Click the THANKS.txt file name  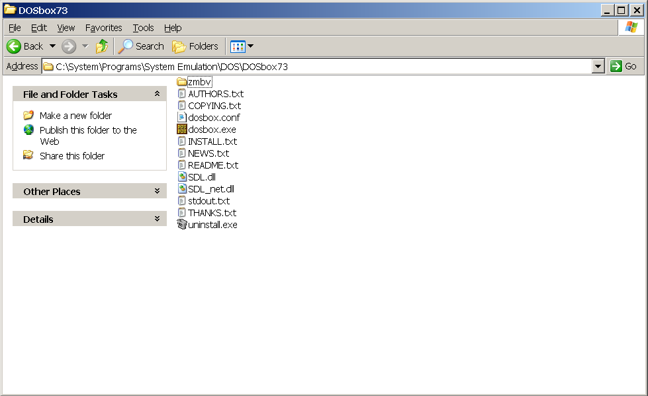[x=212, y=213]
